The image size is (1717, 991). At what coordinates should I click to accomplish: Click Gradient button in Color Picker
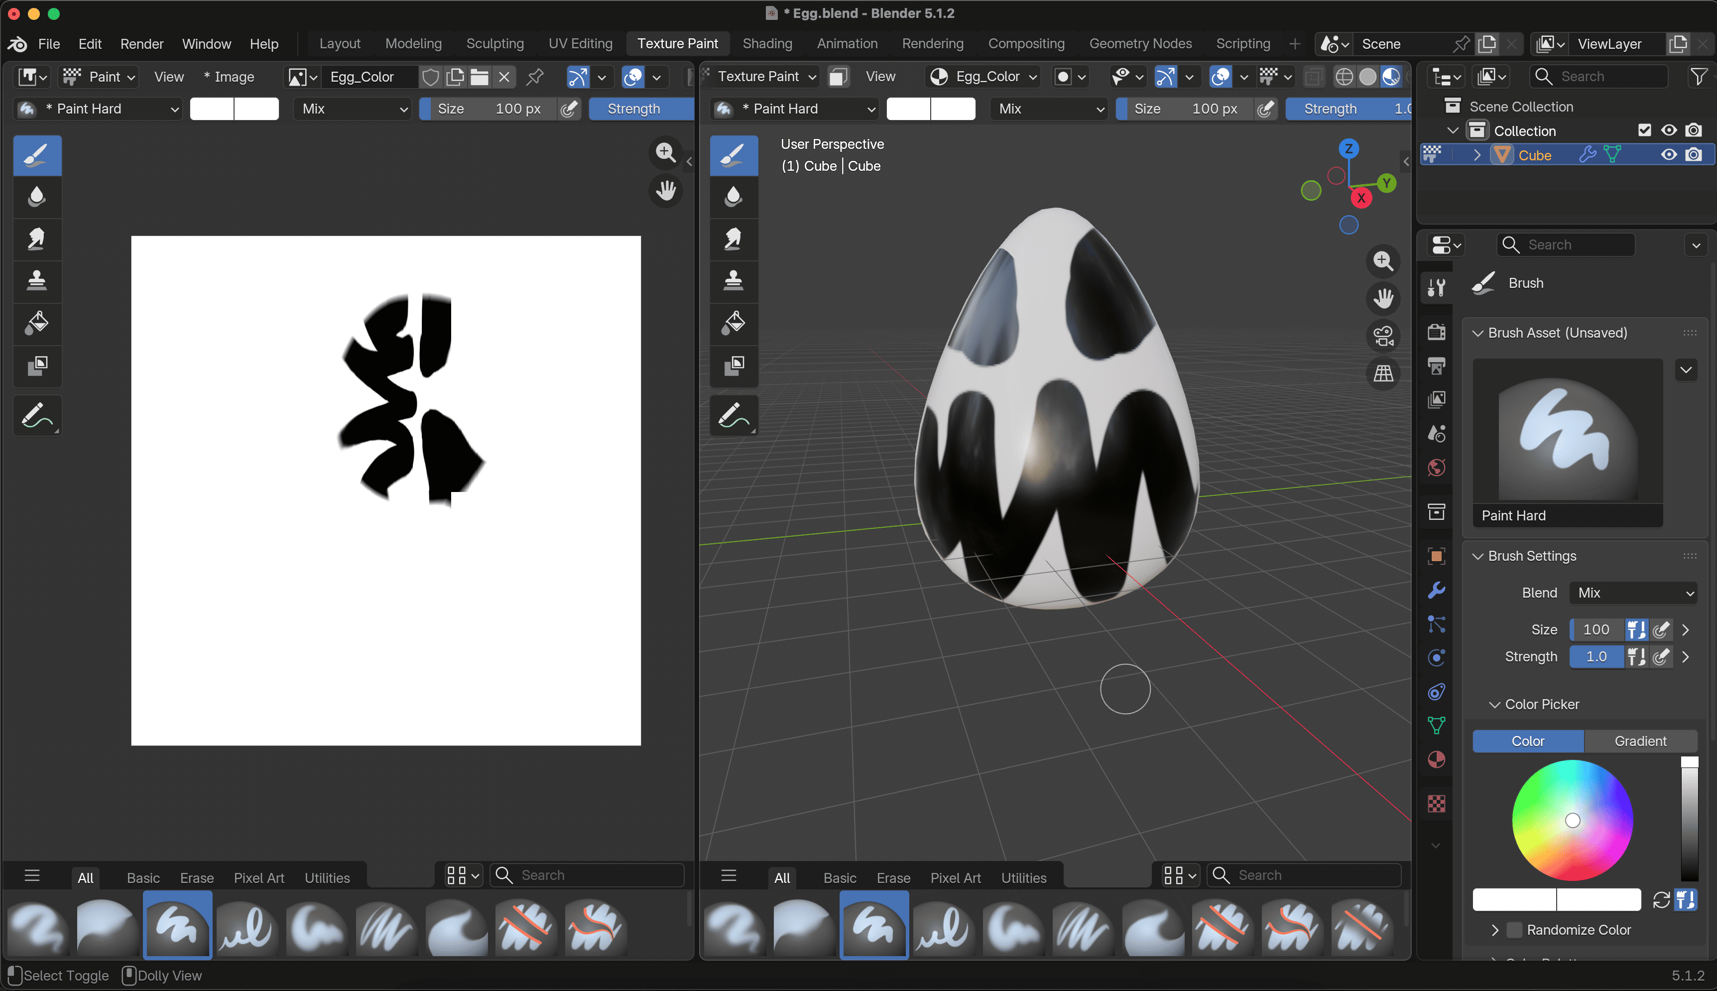[1640, 741]
